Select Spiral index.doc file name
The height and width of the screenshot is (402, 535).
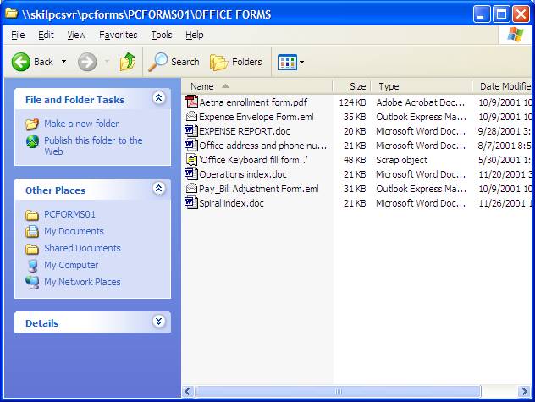[x=231, y=203]
